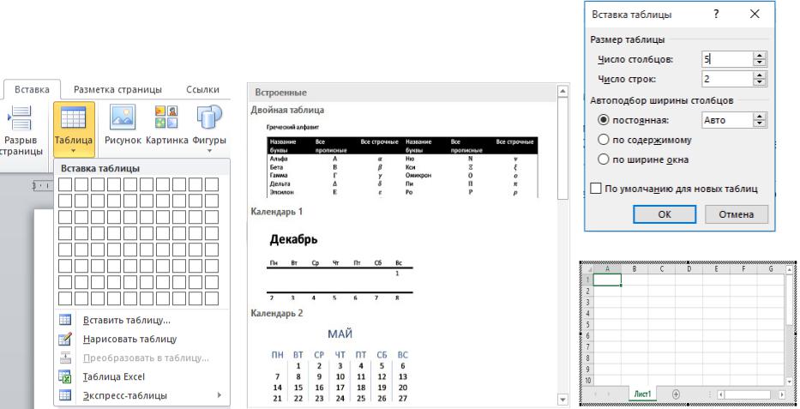Select cell A1 in the Excel sheet
Viewport: 800px width, 409px height.
tap(607, 280)
